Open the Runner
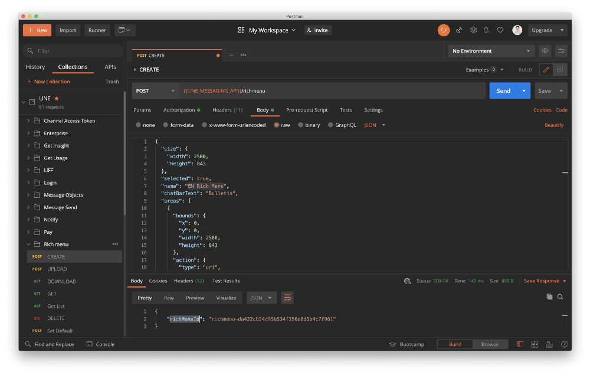Viewport: 590px width, 375px height. click(x=97, y=30)
